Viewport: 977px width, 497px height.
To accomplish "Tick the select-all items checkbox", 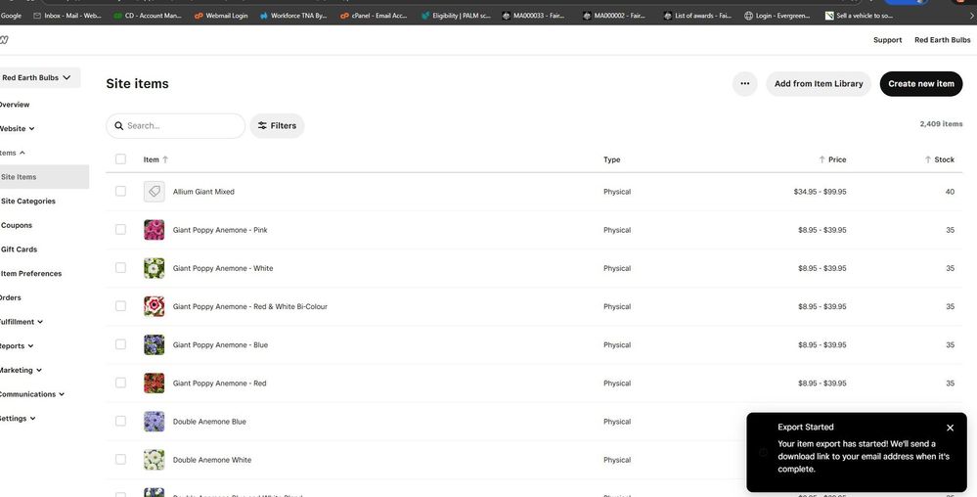I will point(121,159).
